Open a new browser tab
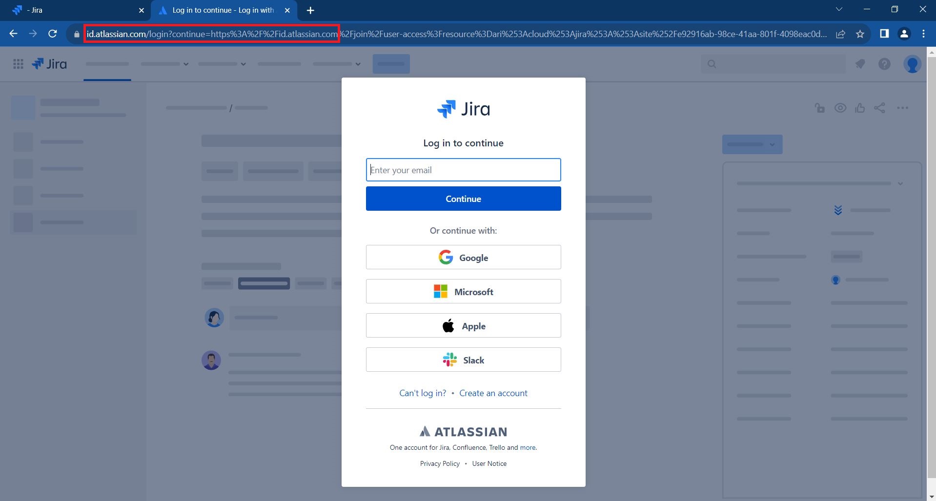 click(x=311, y=10)
